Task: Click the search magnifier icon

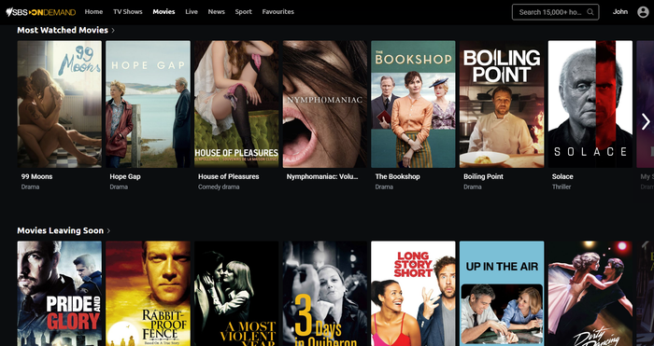Action: point(590,12)
